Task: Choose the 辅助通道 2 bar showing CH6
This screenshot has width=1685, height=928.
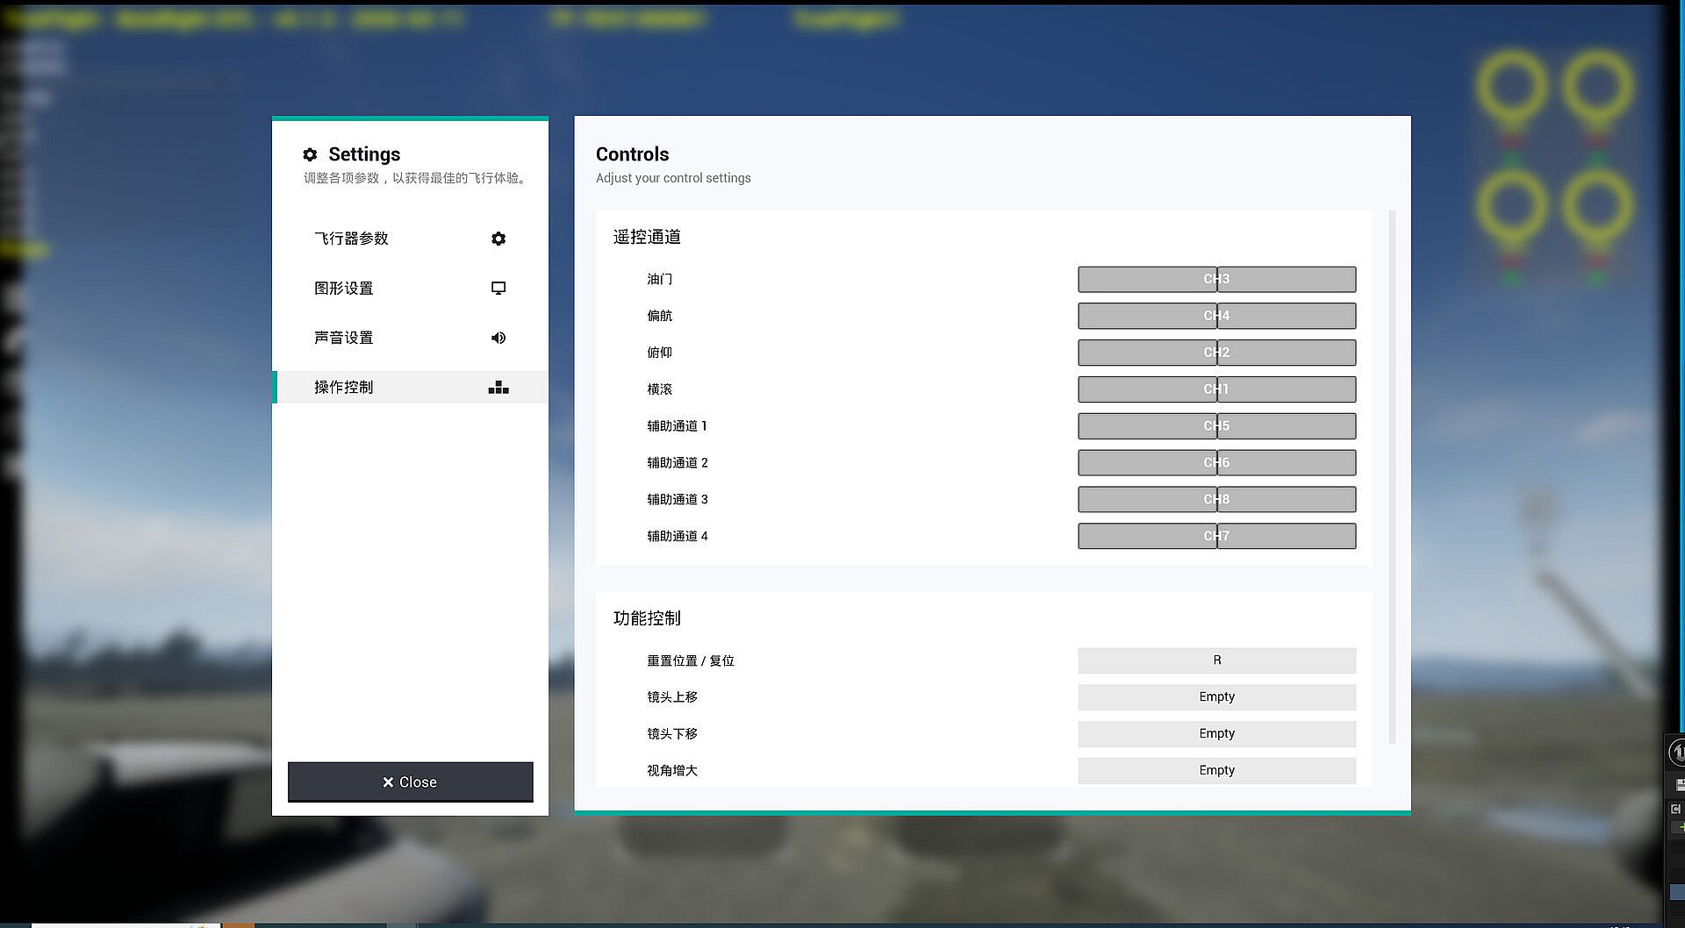Action: [1216, 463]
